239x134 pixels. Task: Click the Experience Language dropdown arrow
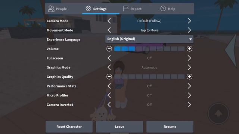click(x=190, y=39)
